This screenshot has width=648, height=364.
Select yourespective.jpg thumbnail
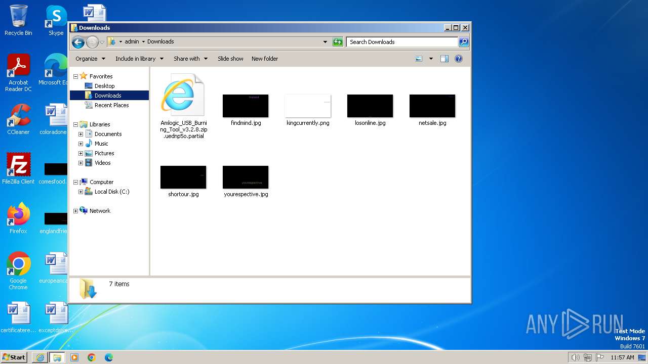pos(246,177)
